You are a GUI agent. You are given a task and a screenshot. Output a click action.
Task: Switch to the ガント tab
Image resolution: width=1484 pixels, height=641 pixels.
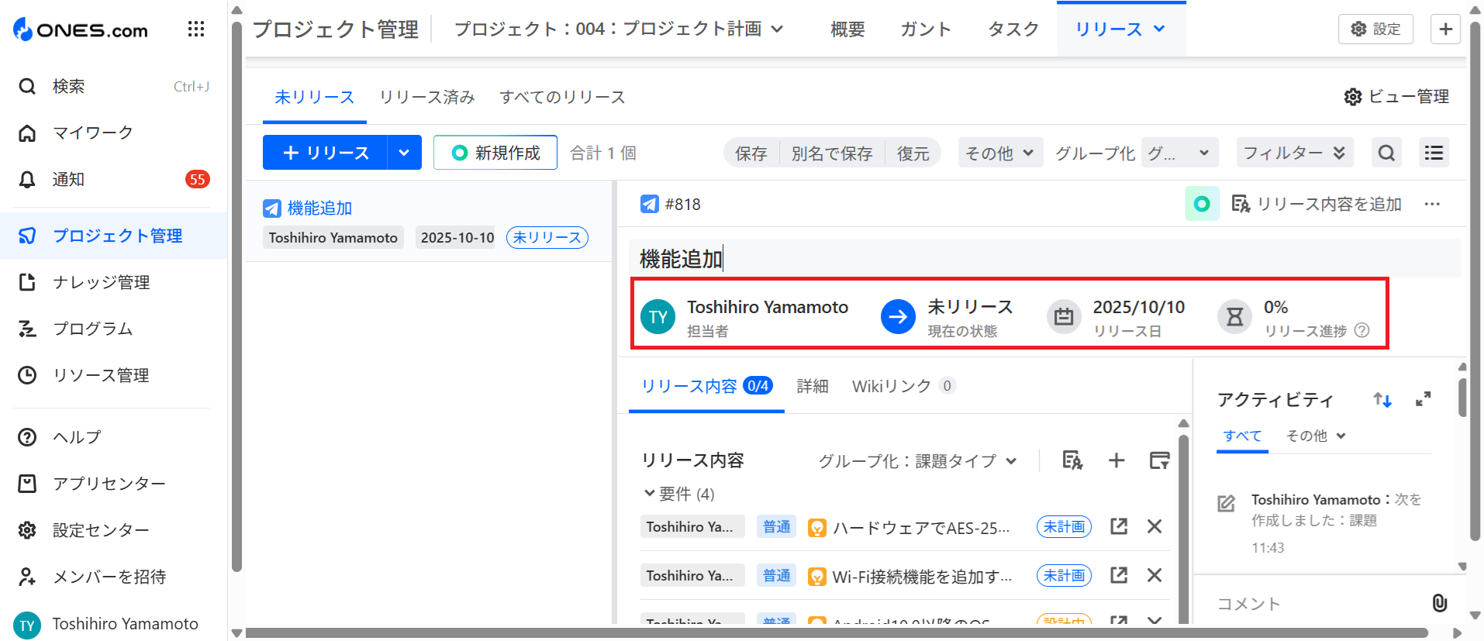(926, 29)
